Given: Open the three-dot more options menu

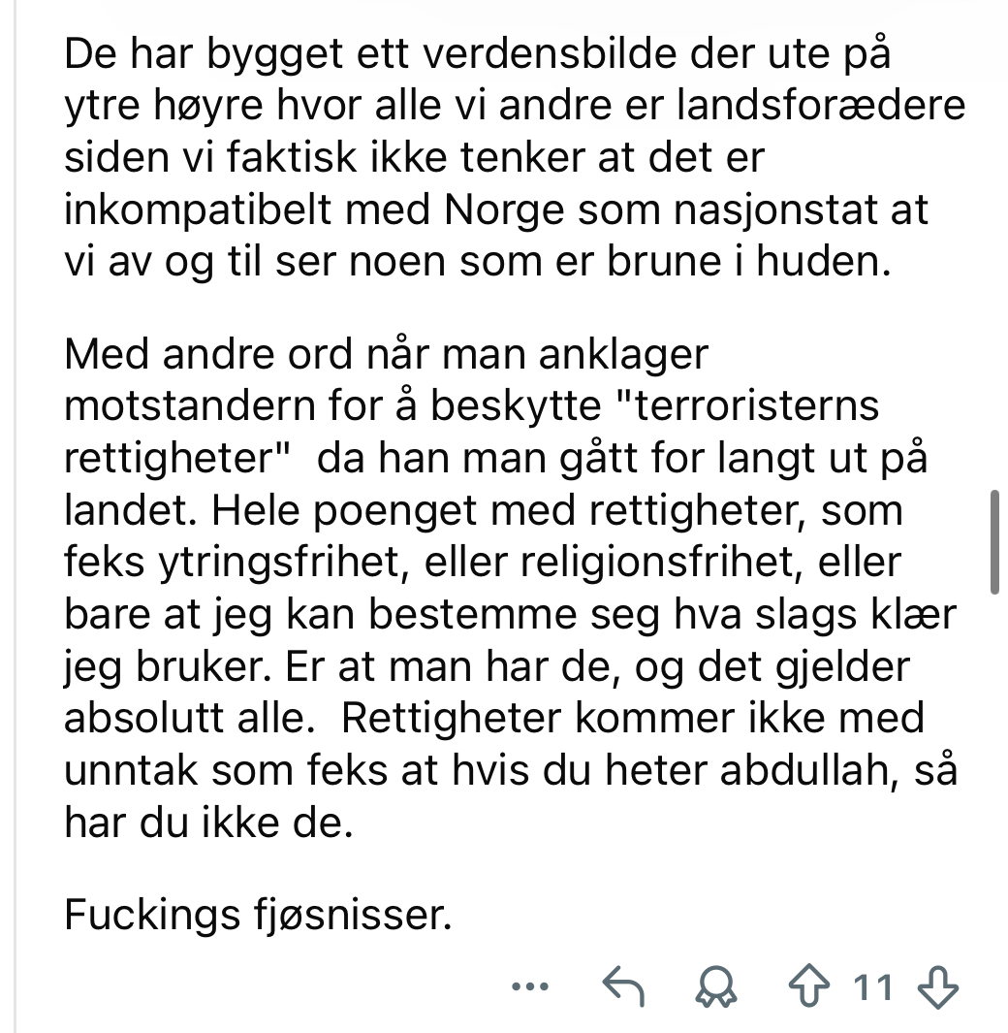Looking at the screenshot, I should coord(530,986).
